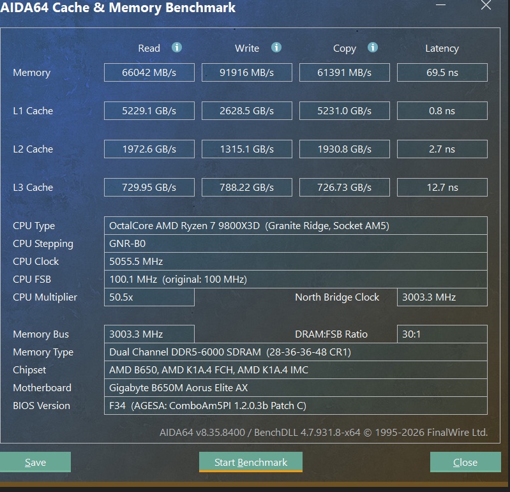This screenshot has width=510, height=492.
Task: Click the DRAM:FSB Ratio value 30:1
Action: coord(442,334)
